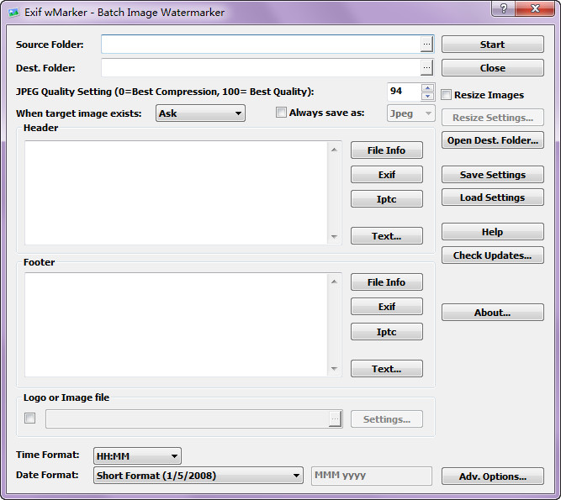Click Header scrollbar down arrow

click(334, 237)
